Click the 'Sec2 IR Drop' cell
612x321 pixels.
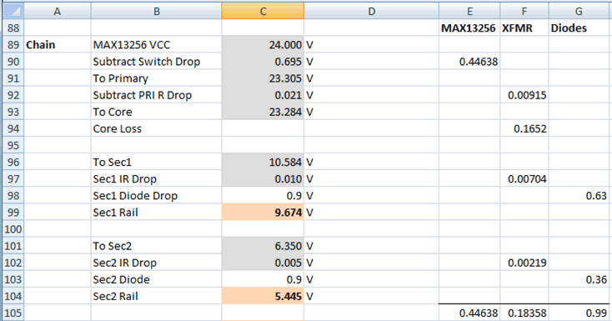click(x=156, y=263)
